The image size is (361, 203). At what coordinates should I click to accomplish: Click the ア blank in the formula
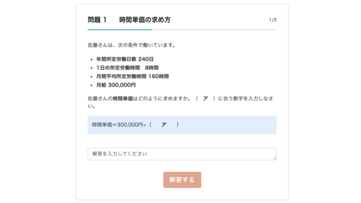coord(164,125)
